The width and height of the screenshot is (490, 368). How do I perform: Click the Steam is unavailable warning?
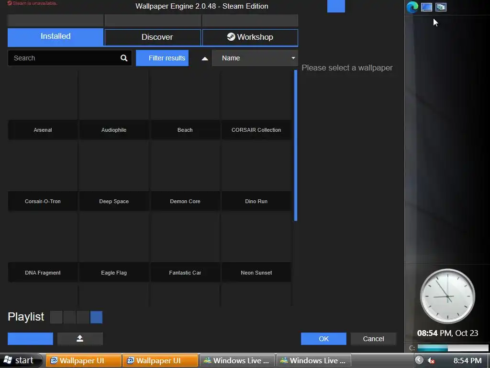click(32, 3)
